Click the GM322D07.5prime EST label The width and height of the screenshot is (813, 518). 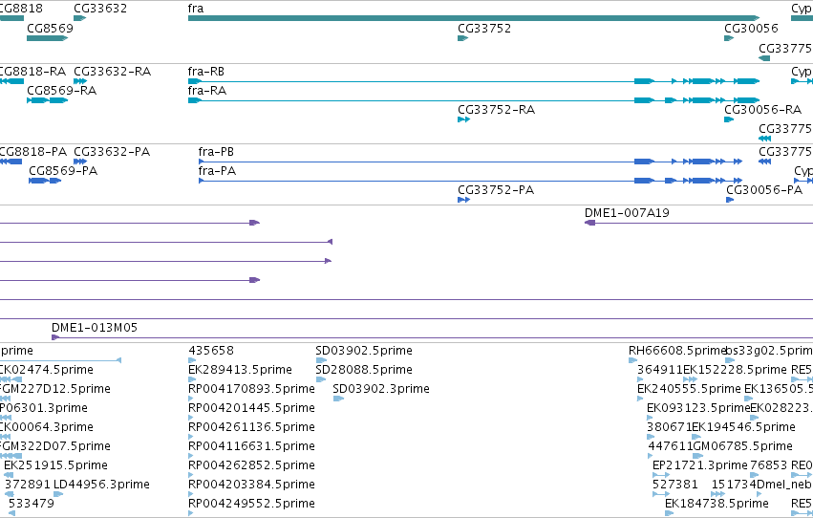coord(55,446)
